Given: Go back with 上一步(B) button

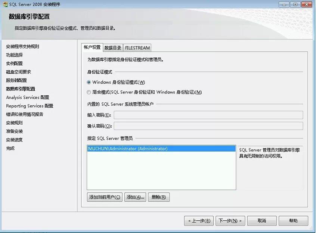Looking at the screenshot, I should click(199, 221).
